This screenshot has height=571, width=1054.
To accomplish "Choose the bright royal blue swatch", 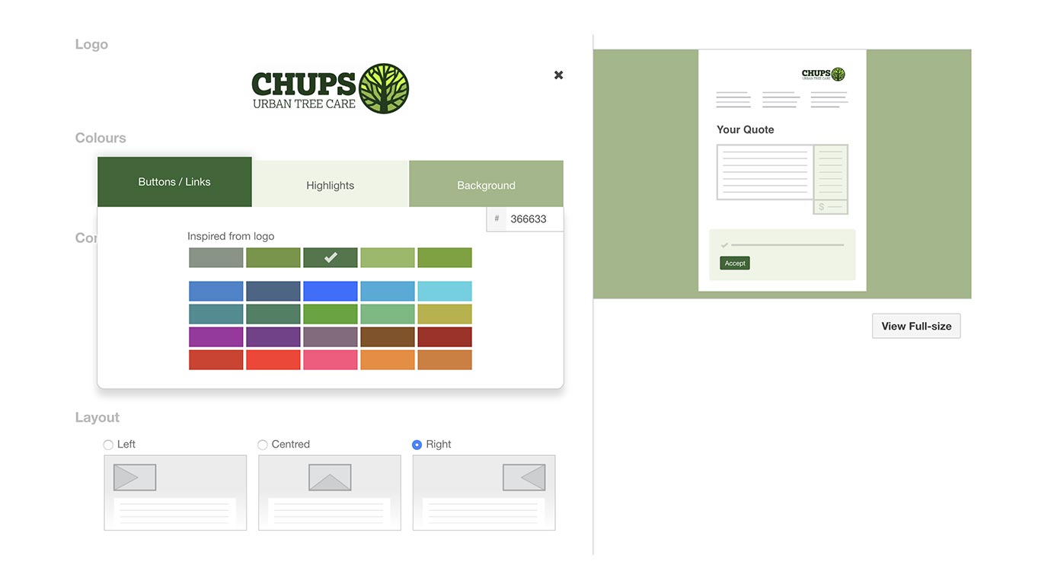I will point(331,292).
